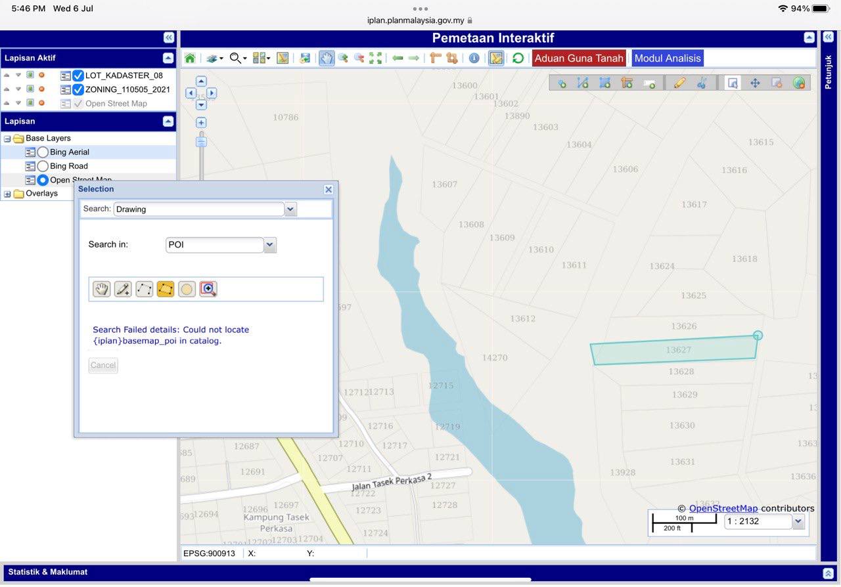Click the zoom to full extent icon
The image size is (841, 587).
tap(375, 58)
